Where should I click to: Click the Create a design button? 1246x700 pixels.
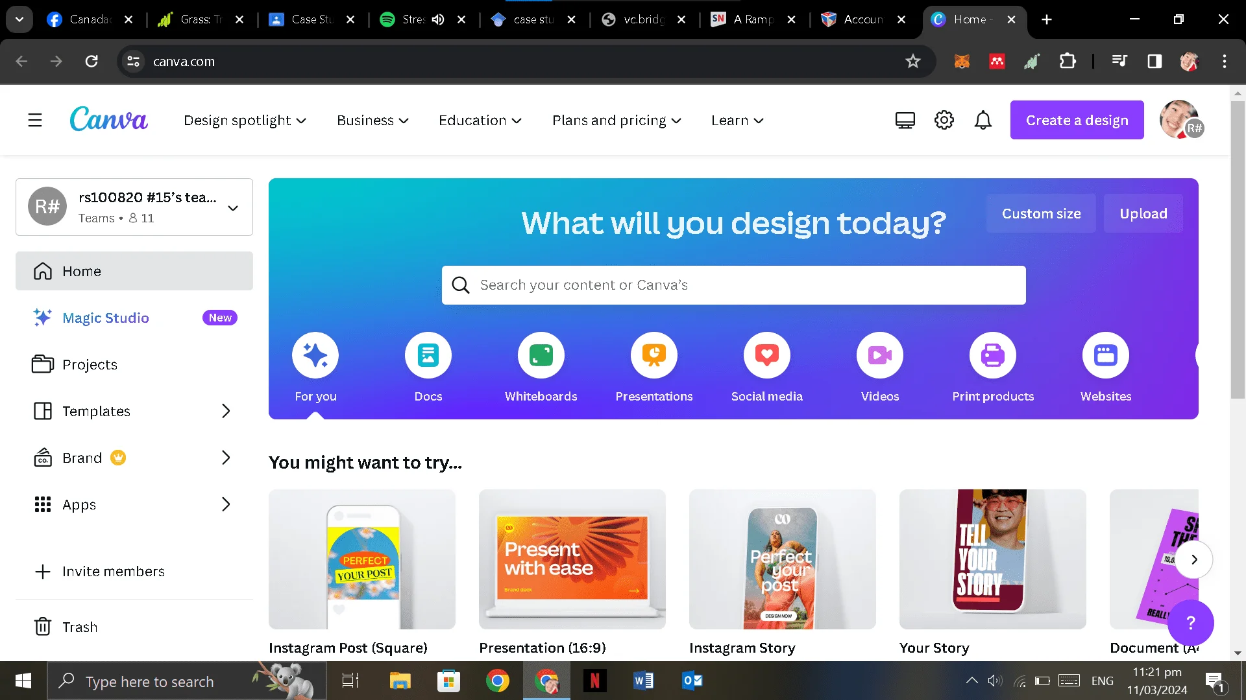point(1077,120)
